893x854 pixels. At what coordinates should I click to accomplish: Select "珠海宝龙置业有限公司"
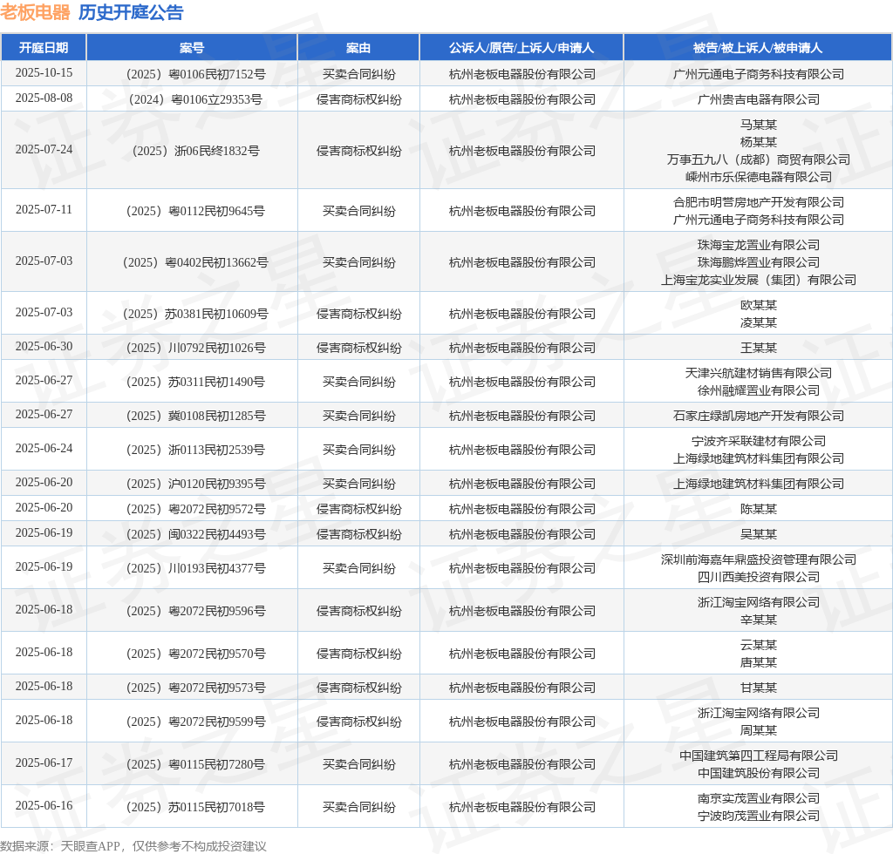[759, 245]
